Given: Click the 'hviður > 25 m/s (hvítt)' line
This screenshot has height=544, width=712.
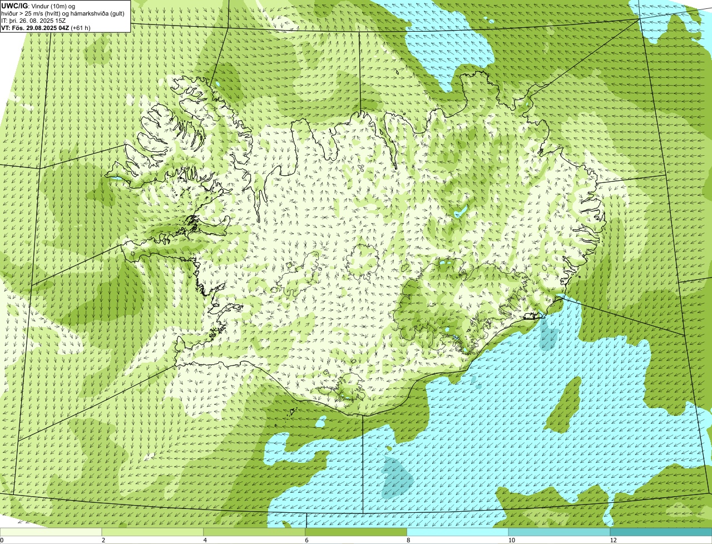Looking at the screenshot, I should point(63,13).
